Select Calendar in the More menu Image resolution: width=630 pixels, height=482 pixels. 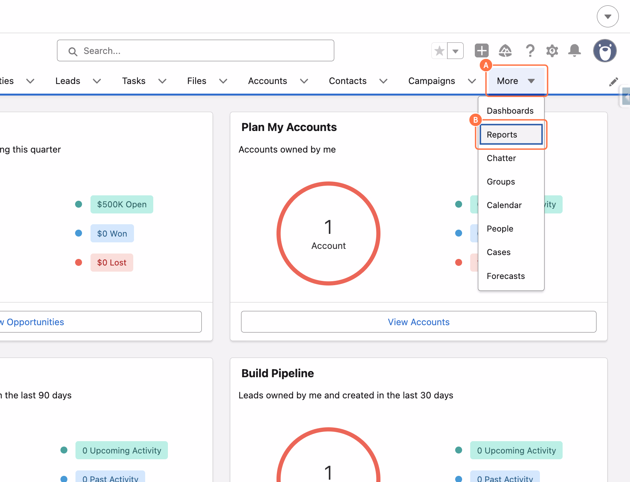[x=511, y=205]
